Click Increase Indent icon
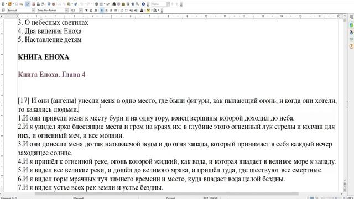The height and width of the screenshot is (199, 354). tap(136, 10)
